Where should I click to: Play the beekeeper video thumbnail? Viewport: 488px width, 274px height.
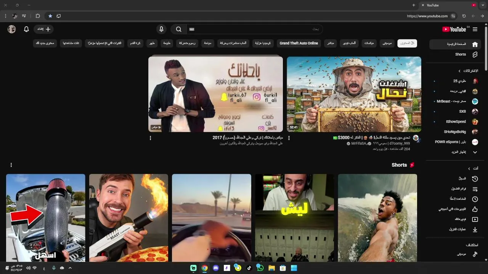click(354, 94)
